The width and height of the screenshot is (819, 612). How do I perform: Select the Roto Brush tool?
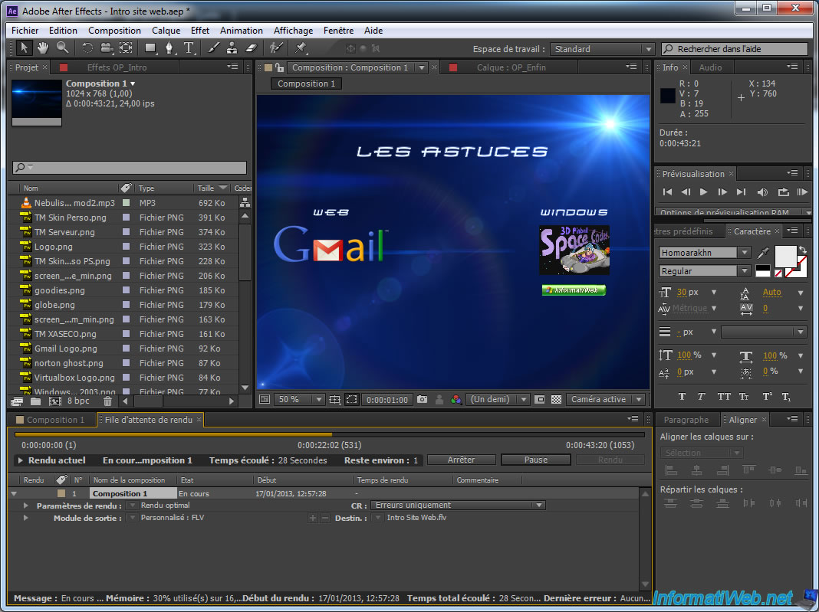(x=276, y=48)
